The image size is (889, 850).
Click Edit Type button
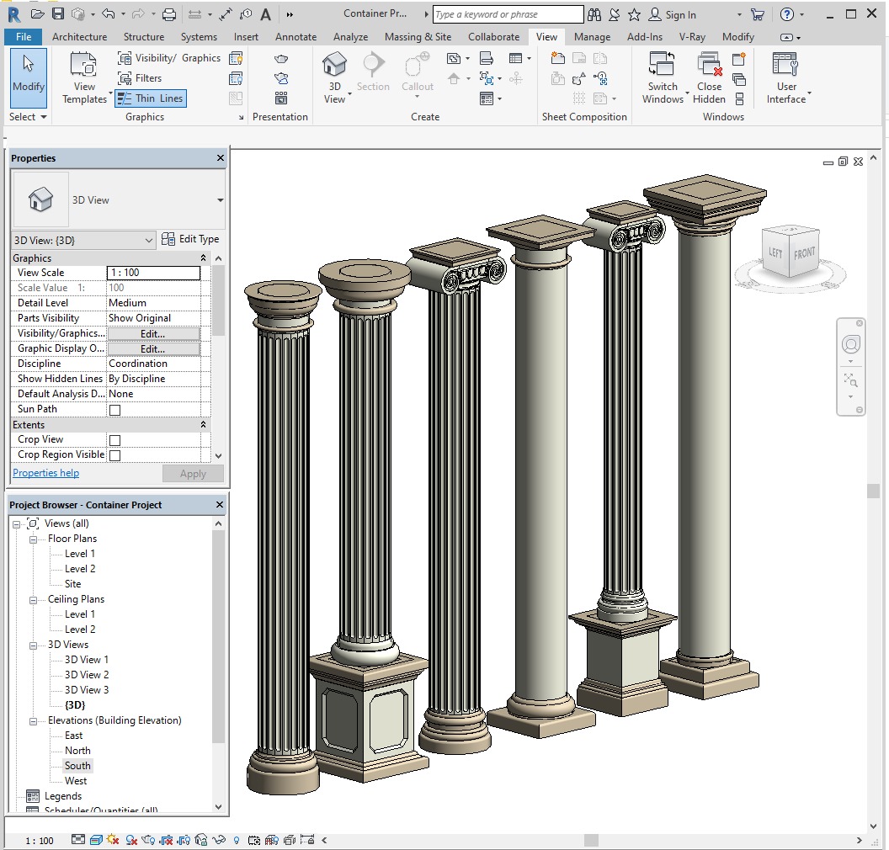coord(190,239)
